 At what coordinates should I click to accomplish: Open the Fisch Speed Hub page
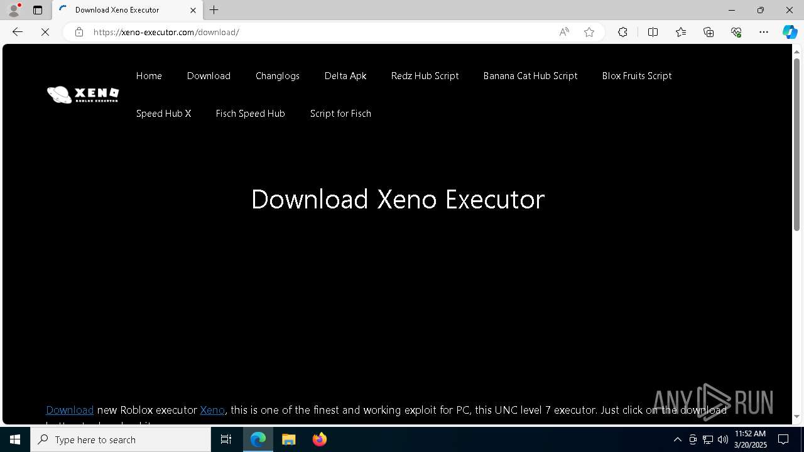pos(251,114)
